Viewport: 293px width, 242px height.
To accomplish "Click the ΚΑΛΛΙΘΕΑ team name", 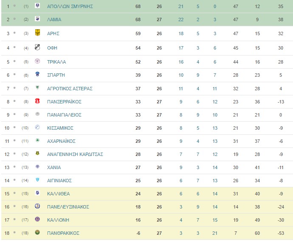I will (58, 194).
